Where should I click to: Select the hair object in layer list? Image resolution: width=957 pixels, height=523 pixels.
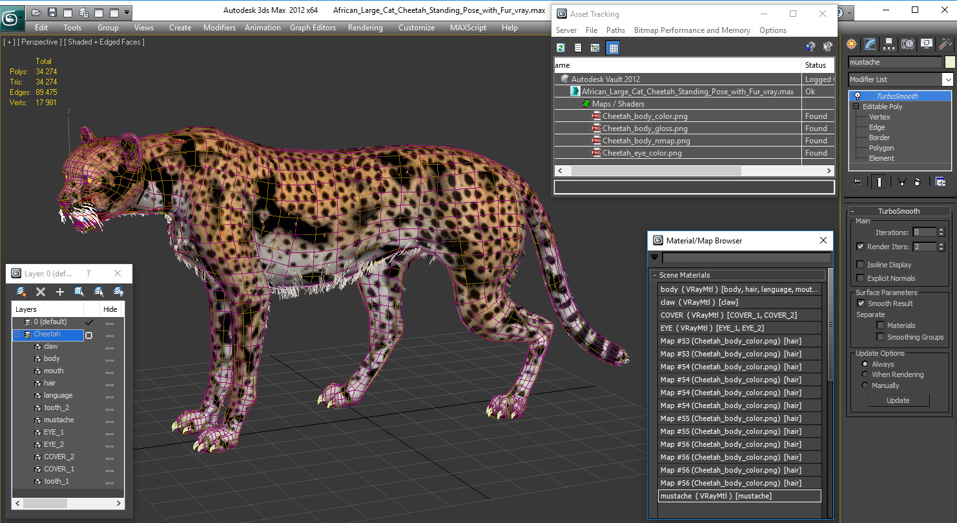50,383
